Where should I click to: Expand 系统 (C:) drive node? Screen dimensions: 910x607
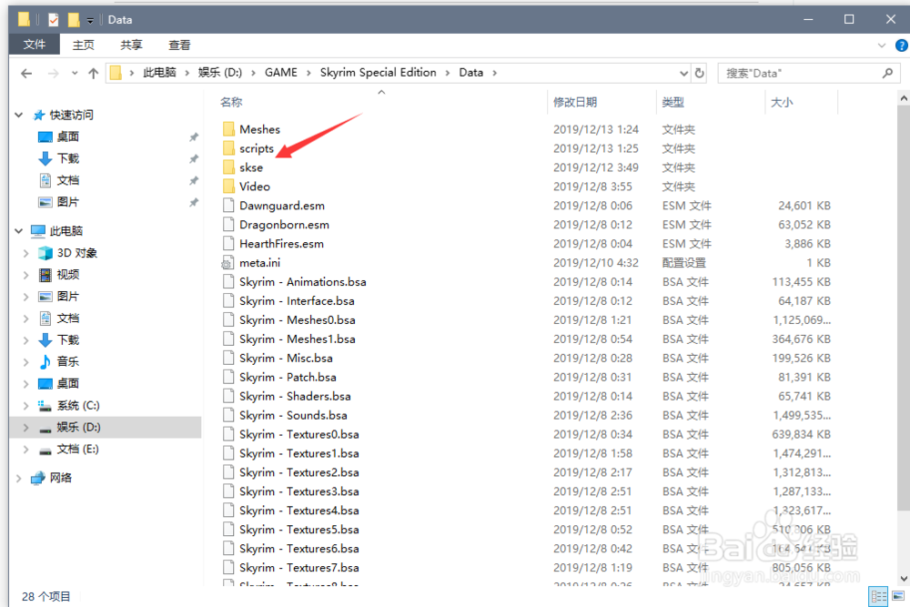click(26, 405)
